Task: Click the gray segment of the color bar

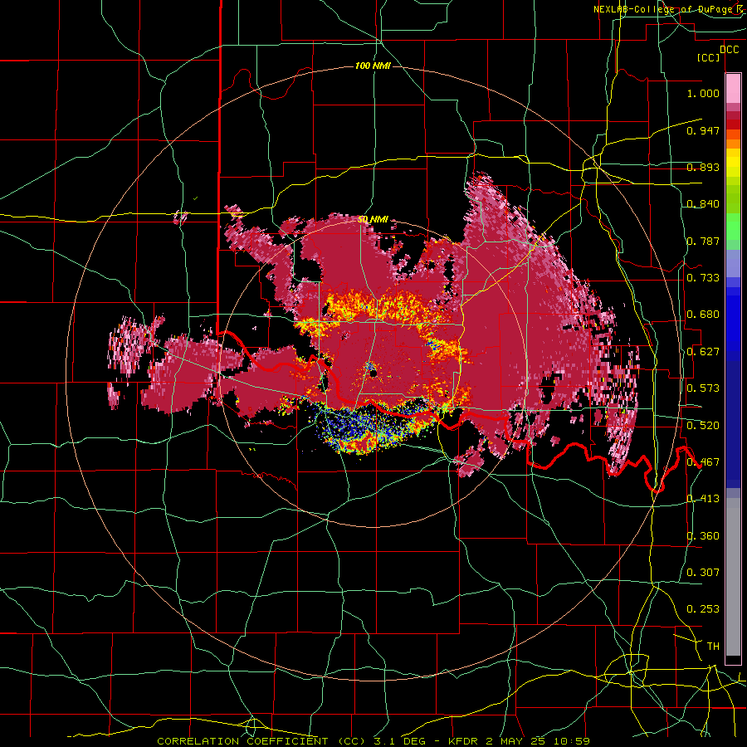Action: click(x=733, y=577)
